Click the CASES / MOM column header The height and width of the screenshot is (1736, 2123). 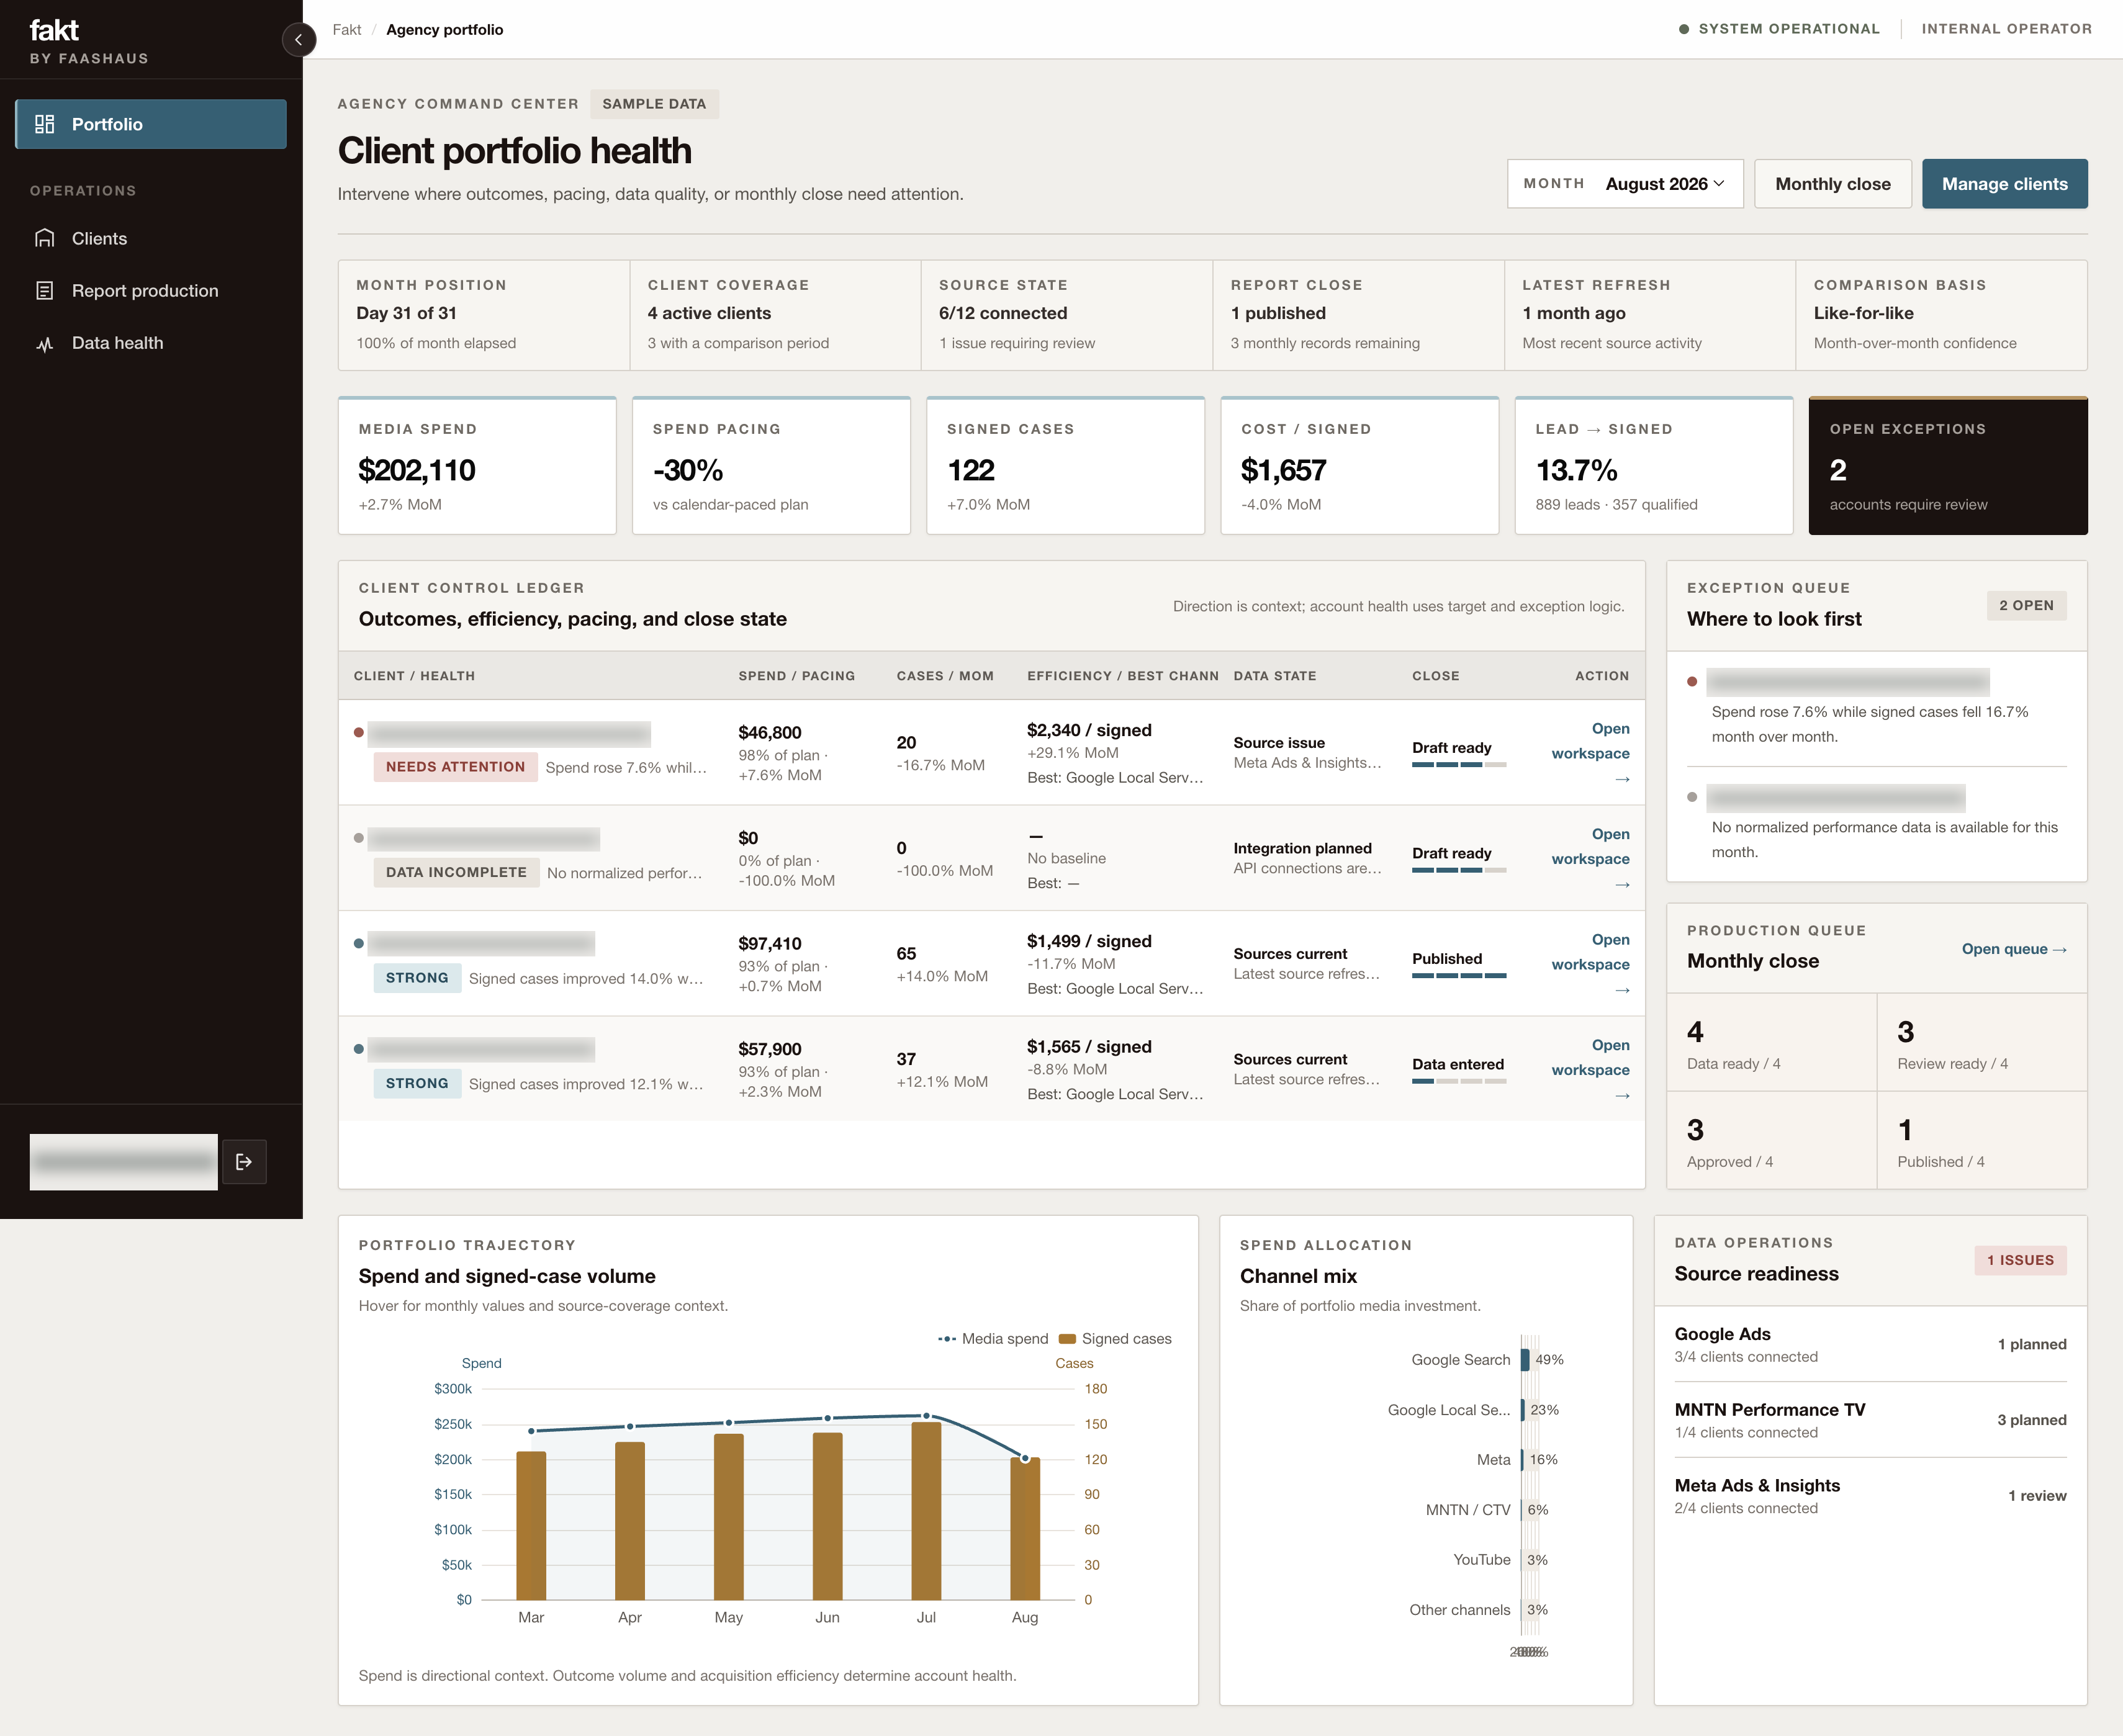click(945, 676)
